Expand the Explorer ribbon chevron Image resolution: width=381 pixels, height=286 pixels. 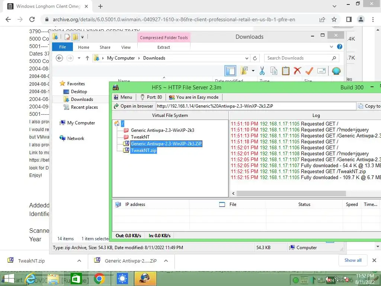tap(332, 47)
